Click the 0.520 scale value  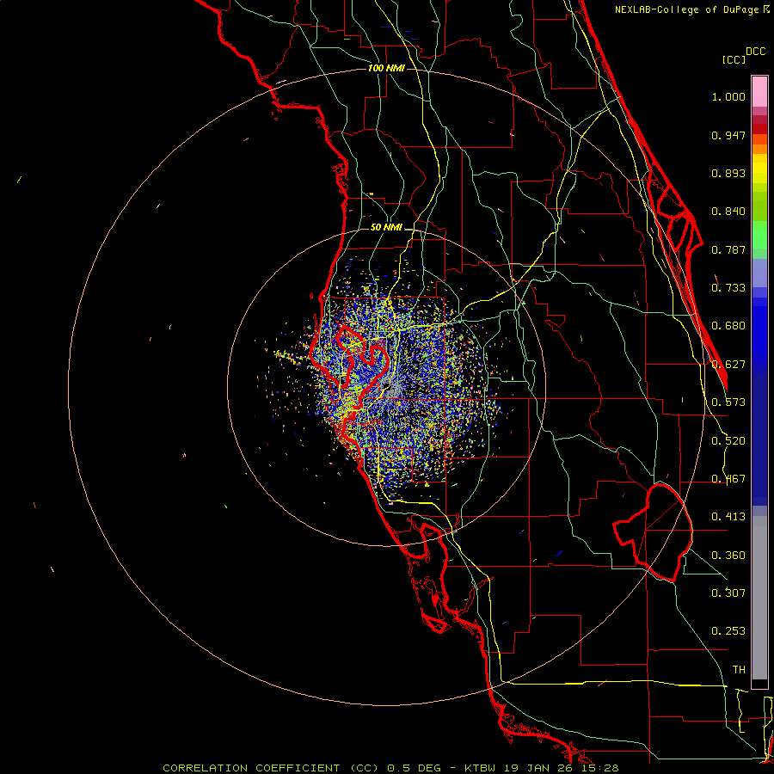coord(728,441)
